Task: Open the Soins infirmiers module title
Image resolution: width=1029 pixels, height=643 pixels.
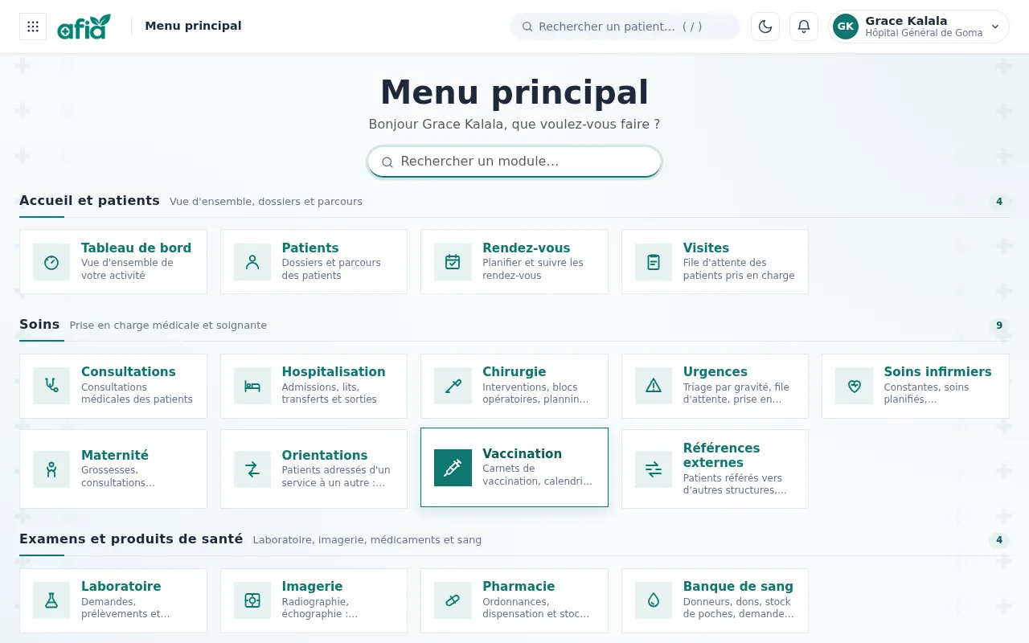Action: (937, 371)
